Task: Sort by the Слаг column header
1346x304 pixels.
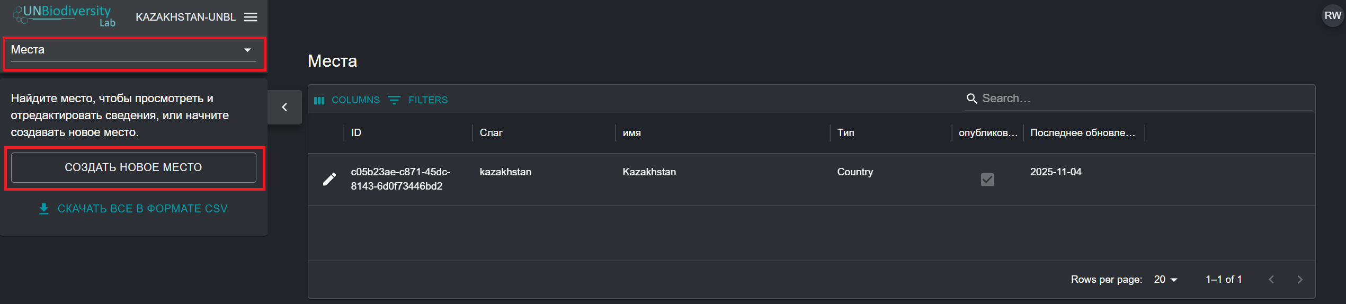Action: pos(491,133)
